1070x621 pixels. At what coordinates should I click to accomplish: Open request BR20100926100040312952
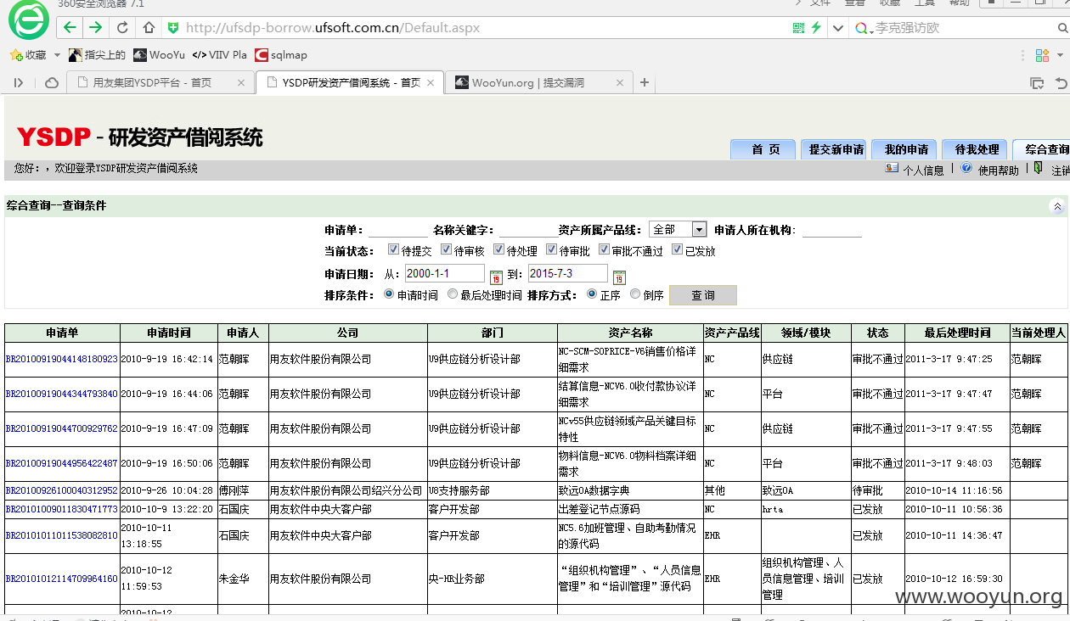click(x=61, y=491)
